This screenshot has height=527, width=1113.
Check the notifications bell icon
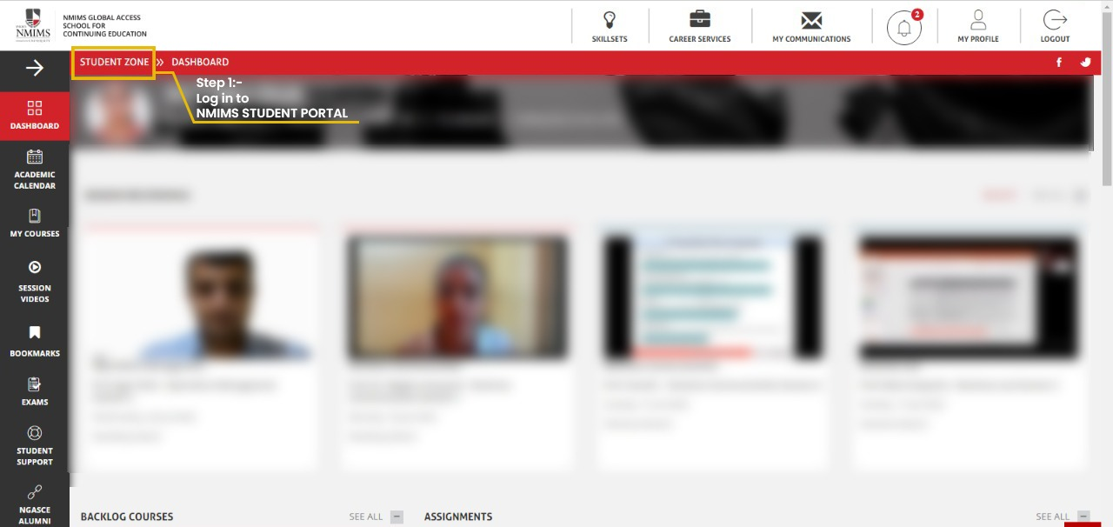[x=904, y=28]
